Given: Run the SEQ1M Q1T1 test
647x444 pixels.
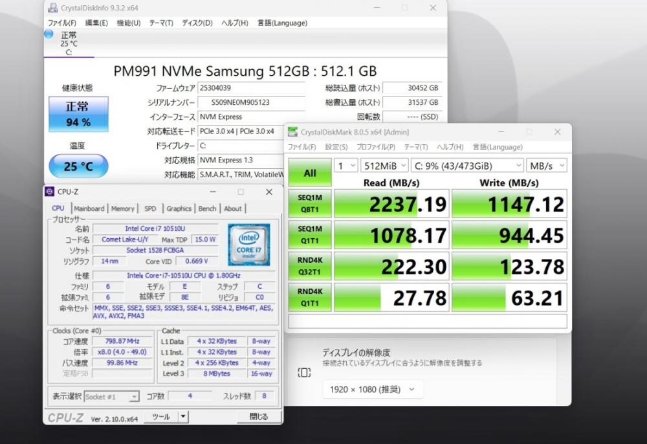Looking at the screenshot, I should (310, 235).
